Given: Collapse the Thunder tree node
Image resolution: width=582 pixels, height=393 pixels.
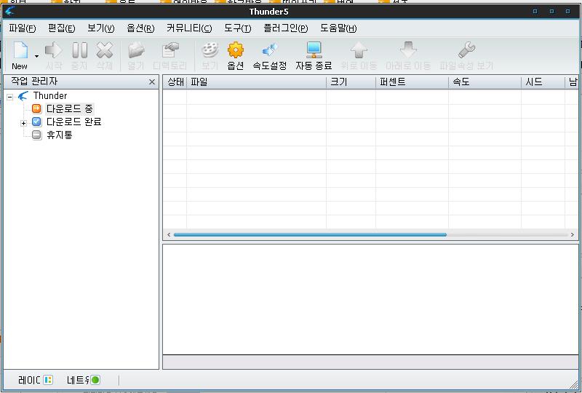Looking at the screenshot, I should (10, 97).
